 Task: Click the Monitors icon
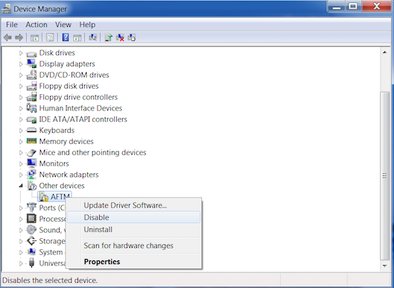(x=32, y=163)
